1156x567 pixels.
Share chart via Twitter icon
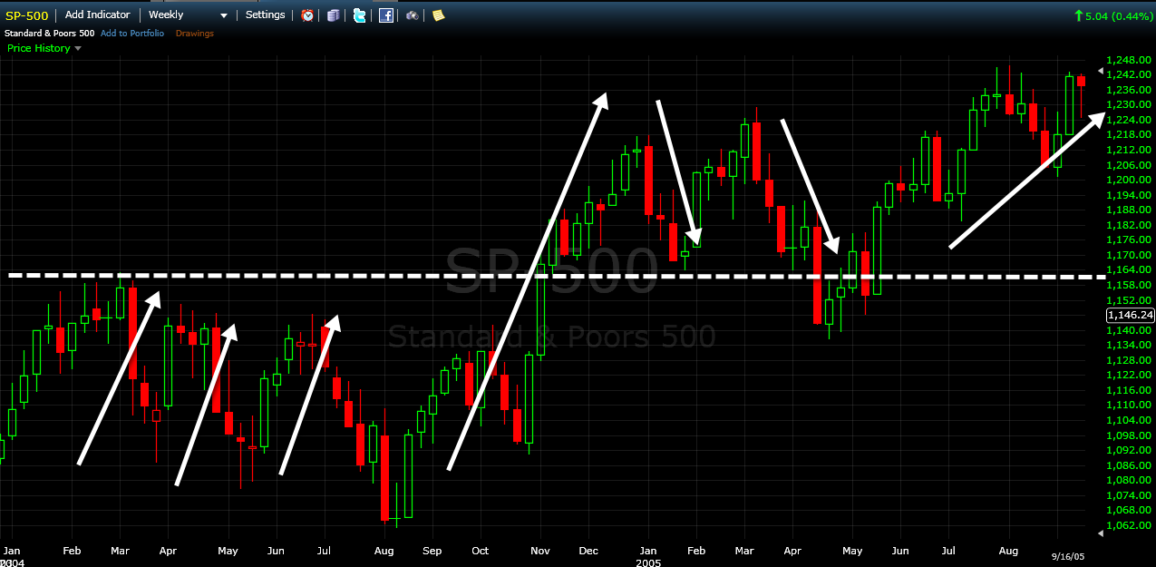click(x=360, y=15)
